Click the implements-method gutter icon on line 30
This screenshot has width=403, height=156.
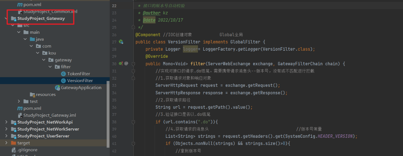[x=121, y=63]
